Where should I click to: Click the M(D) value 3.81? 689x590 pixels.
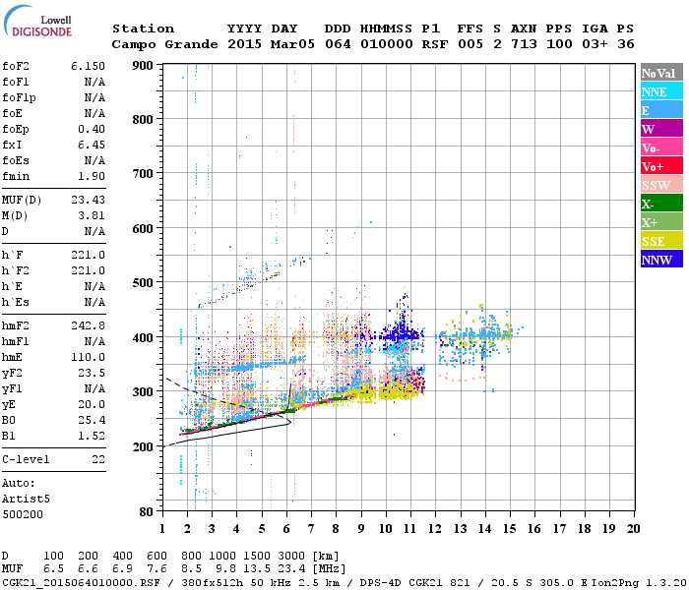[x=92, y=215]
